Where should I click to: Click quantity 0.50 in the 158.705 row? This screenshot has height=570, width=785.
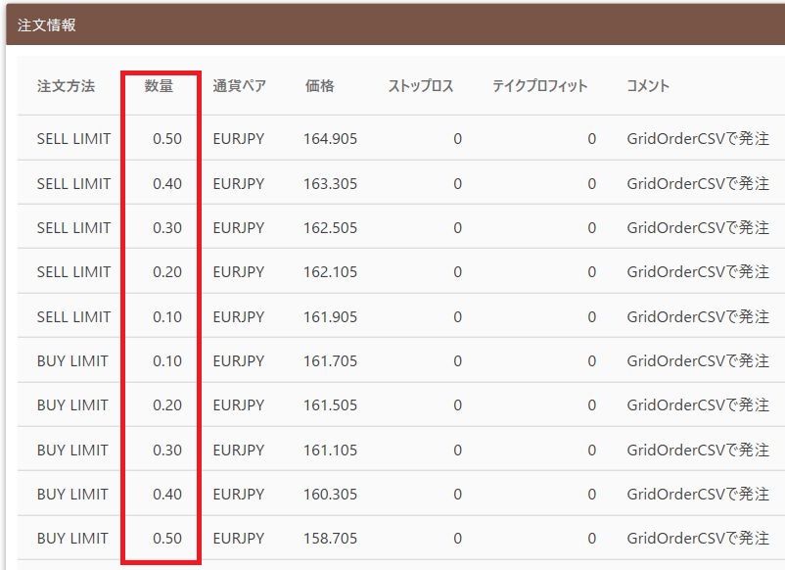[x=167, y=539]
